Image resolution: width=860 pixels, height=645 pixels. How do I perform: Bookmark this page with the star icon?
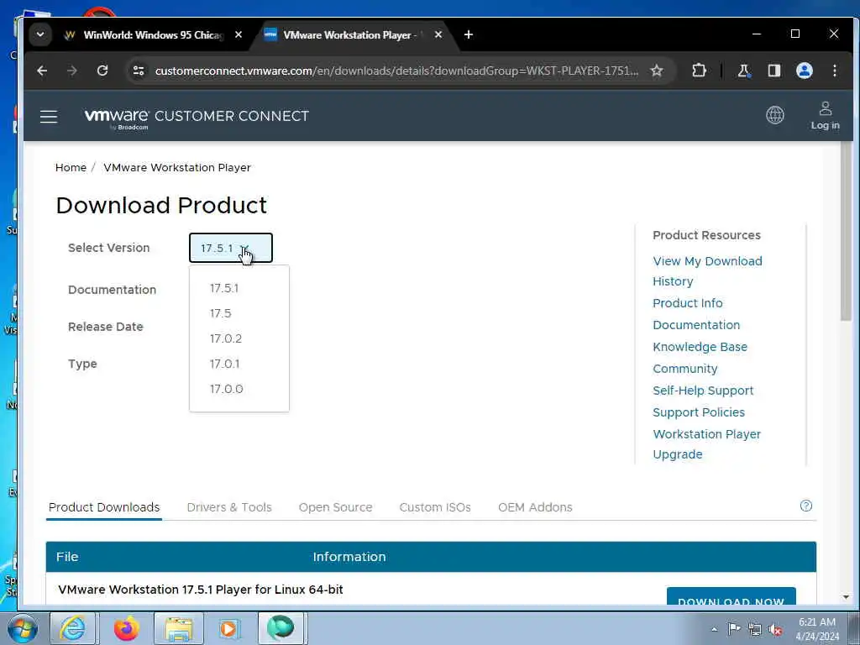(x=657, y=71)
